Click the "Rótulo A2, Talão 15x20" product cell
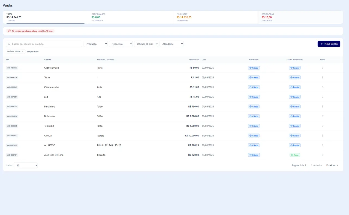The height and width of the screenshot is (215, 349). pyautogui.click(x=109, y=145)
